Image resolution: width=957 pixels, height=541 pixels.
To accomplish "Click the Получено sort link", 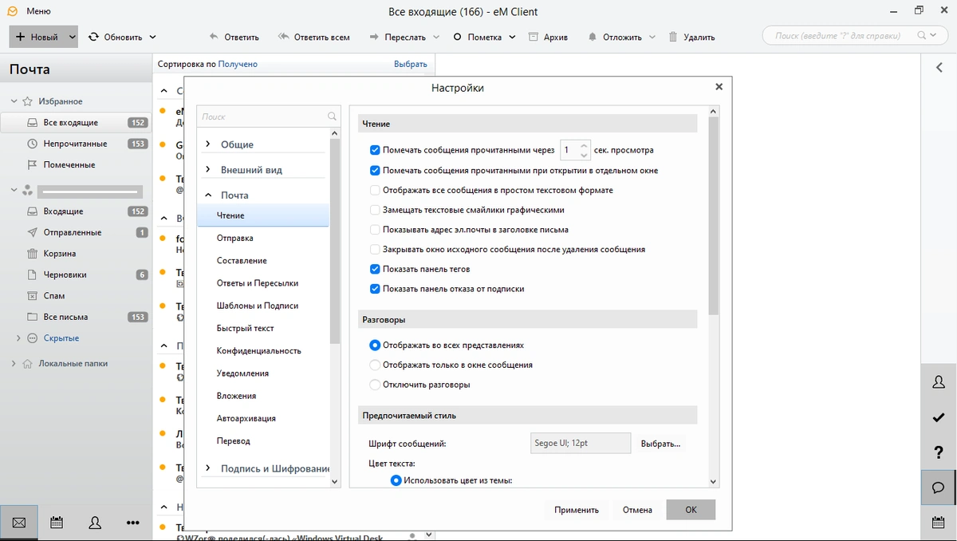I will coord(238,64).
